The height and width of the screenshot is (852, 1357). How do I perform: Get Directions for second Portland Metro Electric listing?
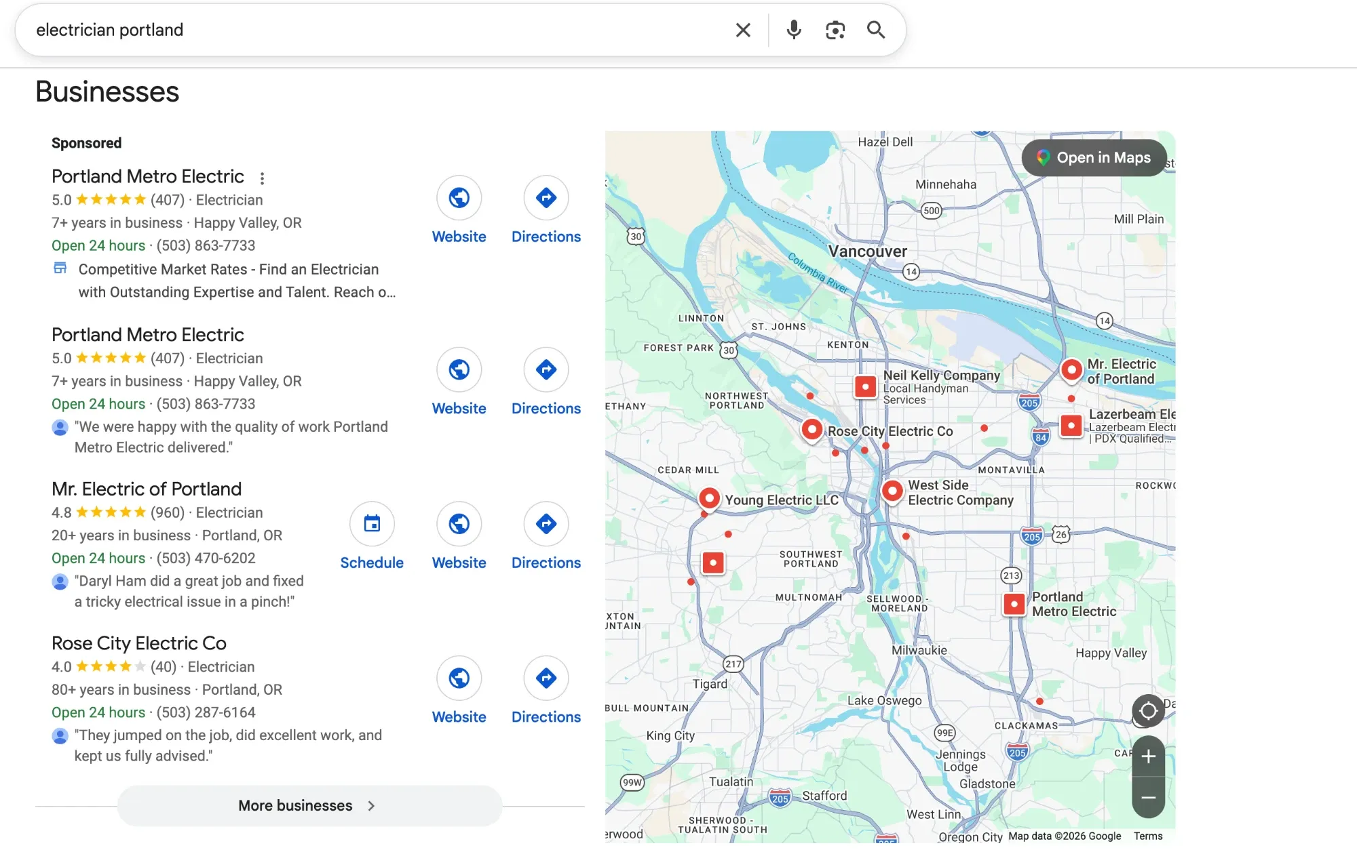[546, 369]
